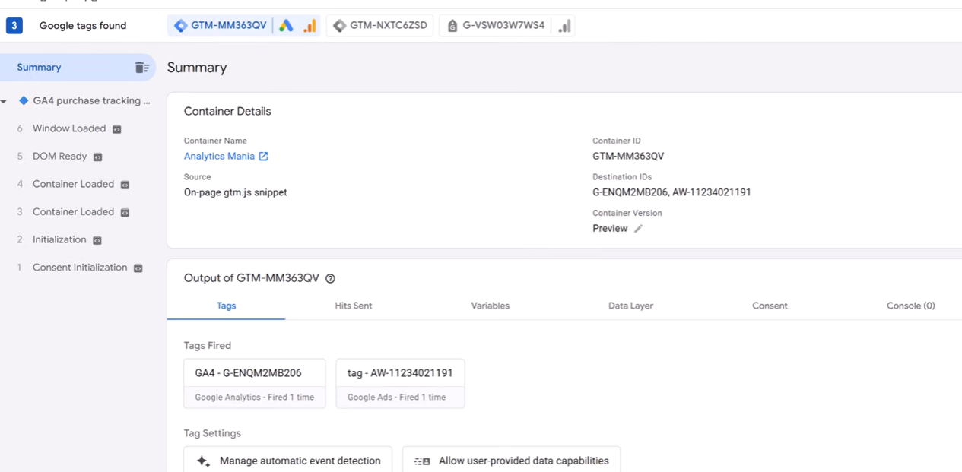Click the API call icon beside Window Loaded
Viewport: 962px width, 472px height.
(116, 129)
